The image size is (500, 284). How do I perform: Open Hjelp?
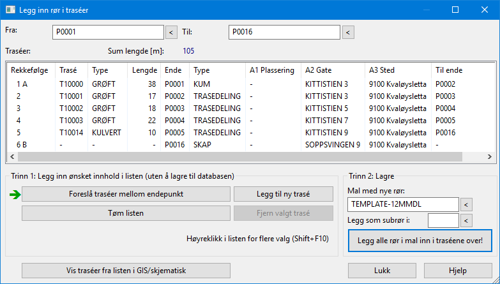[x=458, y=271]
